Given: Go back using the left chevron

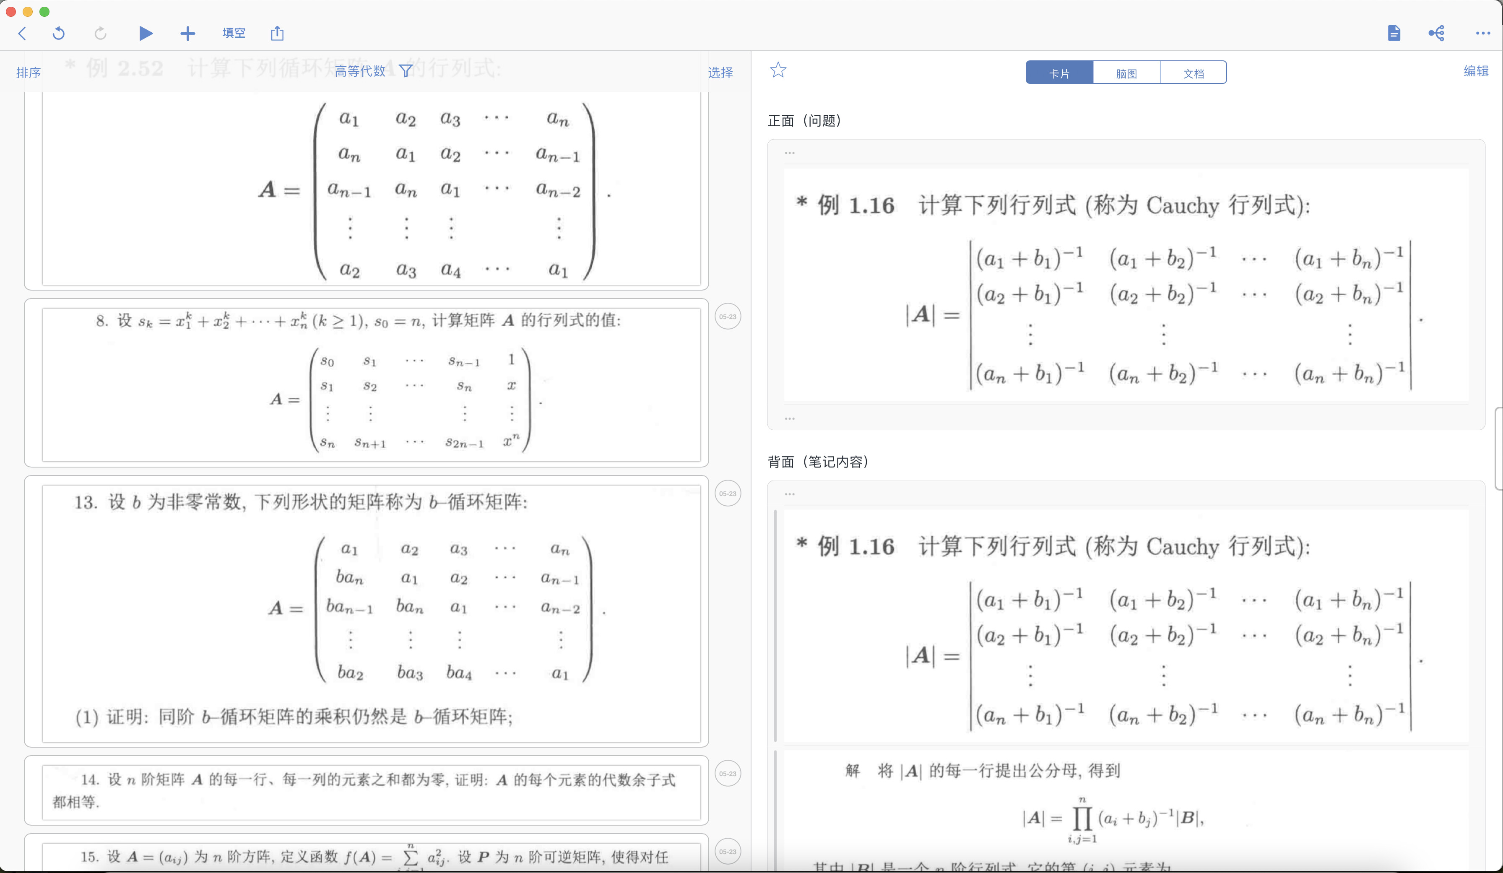Looking at the screenshot, I should (22, 34).
